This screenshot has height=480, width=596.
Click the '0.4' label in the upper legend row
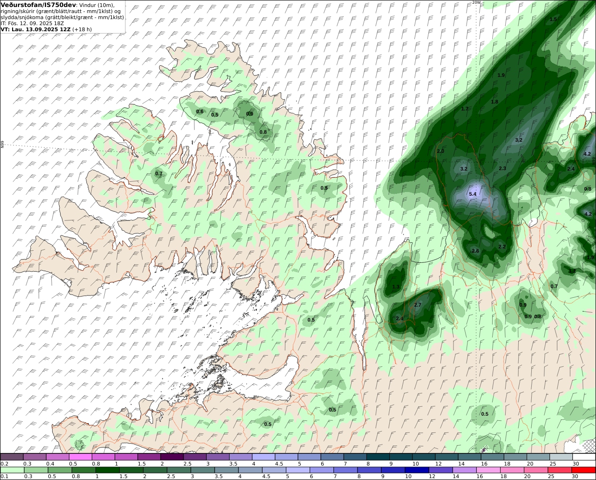pos(50,464)
